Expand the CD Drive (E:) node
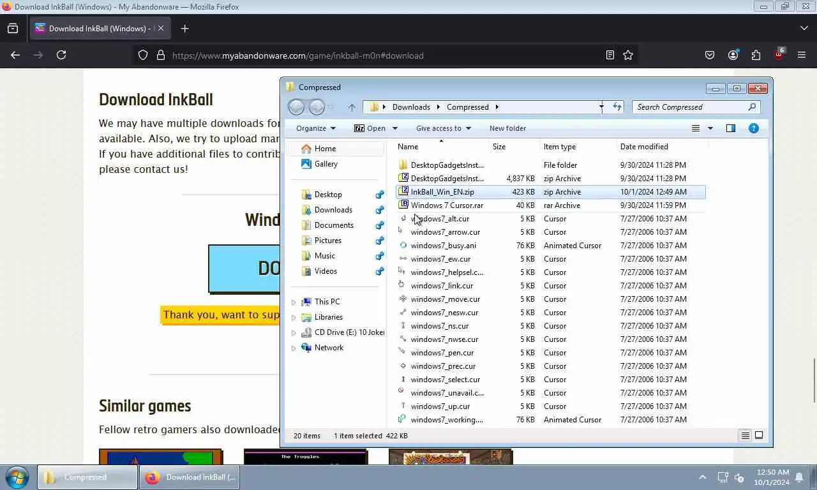The image size is (817, 490). (294, 332)
